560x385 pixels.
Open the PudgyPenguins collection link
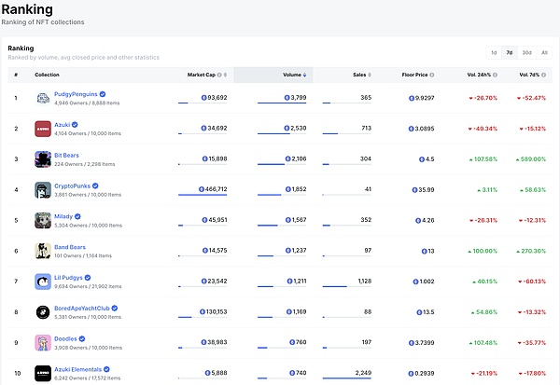point(76,94)
